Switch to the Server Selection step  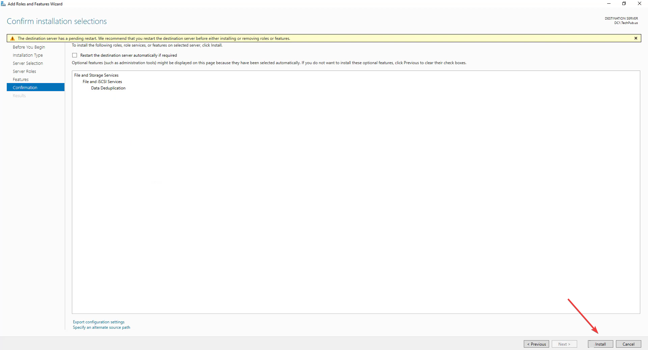tap(28, 63)
